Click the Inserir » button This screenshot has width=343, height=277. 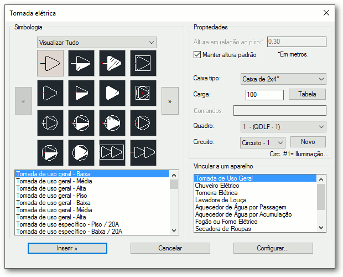(67, 248)
